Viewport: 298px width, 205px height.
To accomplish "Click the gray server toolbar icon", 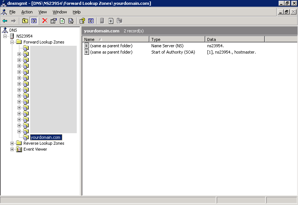I will coord(102,21).
